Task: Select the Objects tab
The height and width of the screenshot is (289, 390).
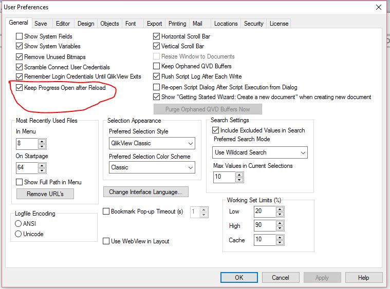Action: tap(109, 24)
